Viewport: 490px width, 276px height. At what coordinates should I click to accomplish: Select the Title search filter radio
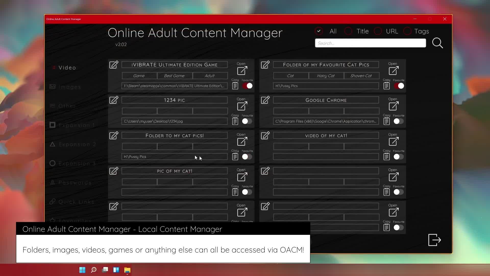click(348, 31)
